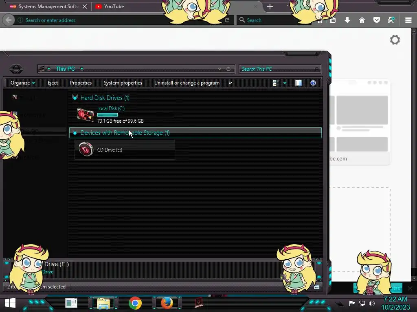The height and width of the screenshot is (312, 417).
Task: Open the taskbar clock showing 7:22 AM
Action: pos(395,303)
